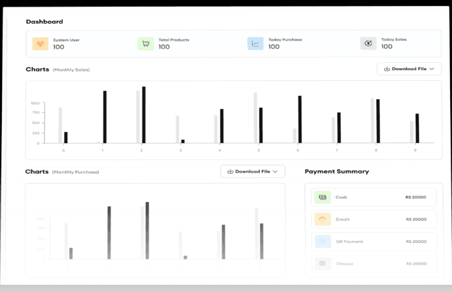Select the yellow Credit payment icon
The height and width of the screenshot is (292, 452).
(322, 219)
